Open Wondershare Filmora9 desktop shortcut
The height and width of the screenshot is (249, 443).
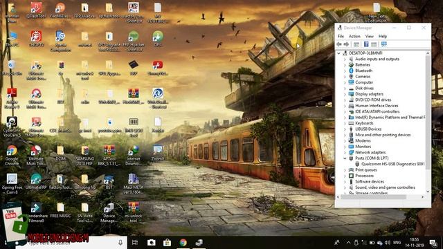(x=36, y=212)
